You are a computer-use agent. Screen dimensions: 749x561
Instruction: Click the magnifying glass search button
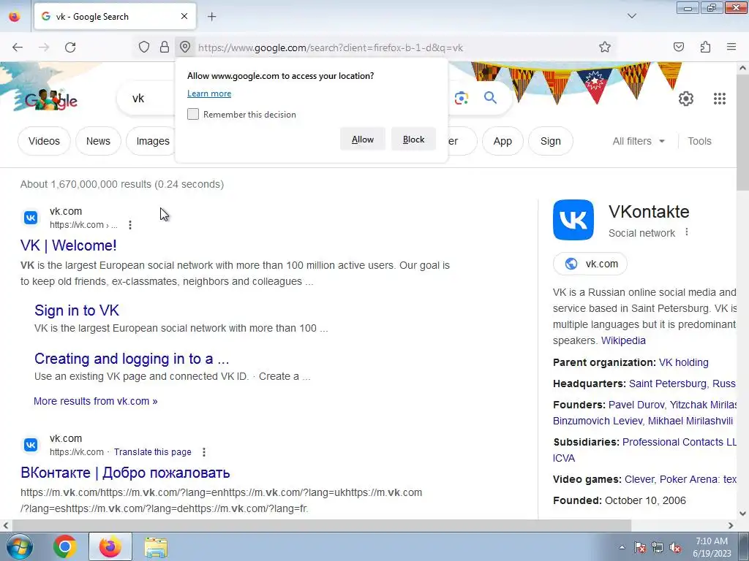[490, 98]
